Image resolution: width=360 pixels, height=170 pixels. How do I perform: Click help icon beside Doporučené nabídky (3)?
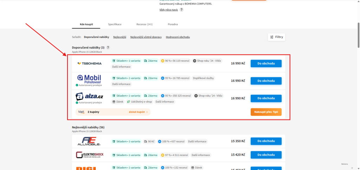tap(108, 48)
